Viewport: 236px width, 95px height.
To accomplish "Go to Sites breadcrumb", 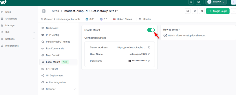I will point(55,11).
